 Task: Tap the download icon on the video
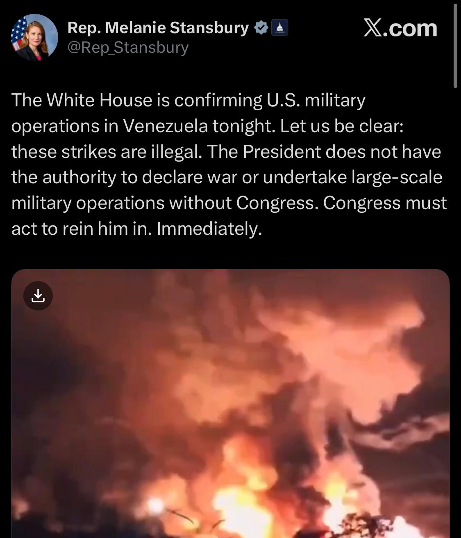(x=38, y=295)
